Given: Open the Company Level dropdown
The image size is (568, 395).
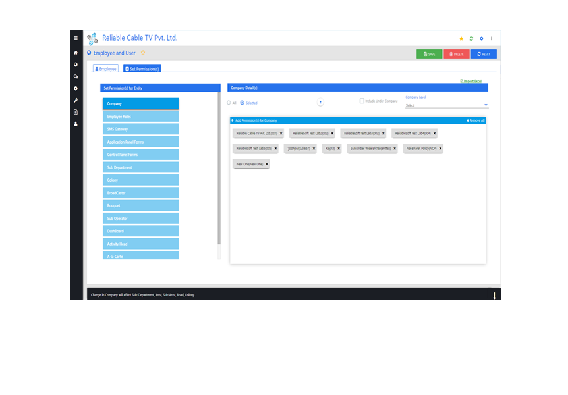Looking at the screenshot, I should (446, 105).
